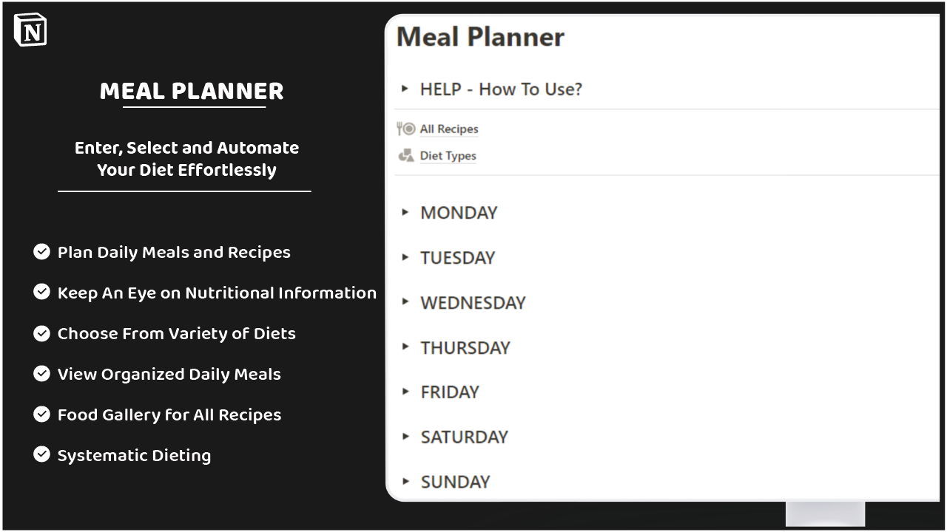Screen dimensions: 947x532
Task: Open the Diet Types page
Action: tap(448, 155)
